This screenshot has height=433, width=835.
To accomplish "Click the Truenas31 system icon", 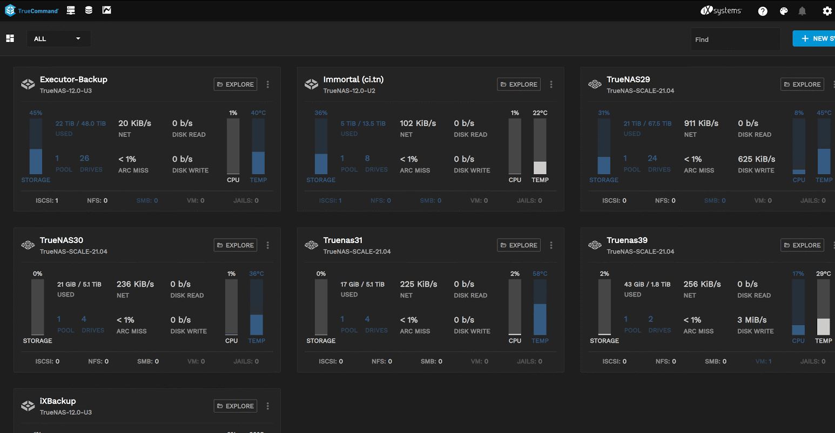I will click(x=311, y=245).
